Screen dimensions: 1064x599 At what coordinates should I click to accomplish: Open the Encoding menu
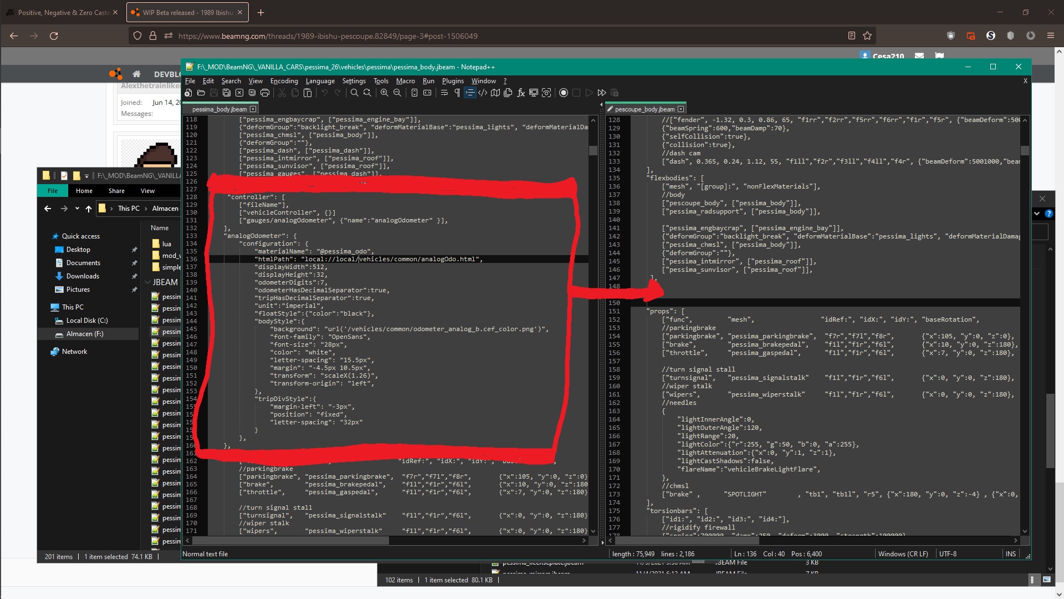point(284,81)
